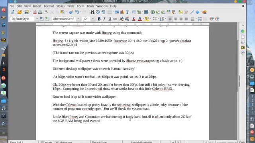Viewport: 255px width, 143px height.
Task: Open the Styles menu
Action: [60, 6]
